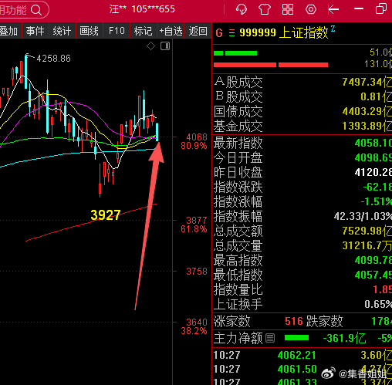Image resolution: width=392 pixels, height=385 pixels.
Task: Click the 跌家数 label
Action: (325, 321)
